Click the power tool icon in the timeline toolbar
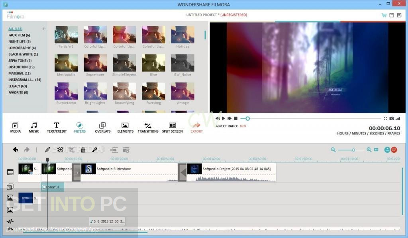 pos(114,150)
